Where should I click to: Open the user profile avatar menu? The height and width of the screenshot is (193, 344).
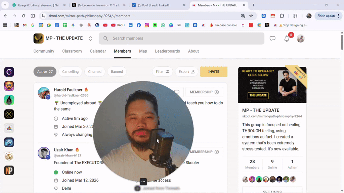[301, 39]
